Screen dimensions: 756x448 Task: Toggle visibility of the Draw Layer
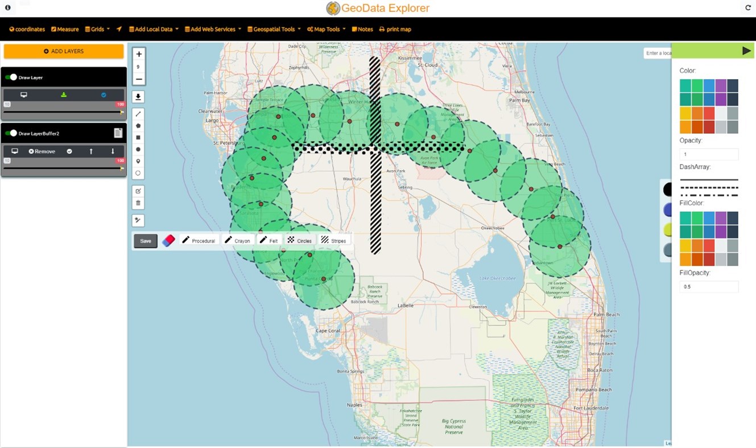(10, 77)
